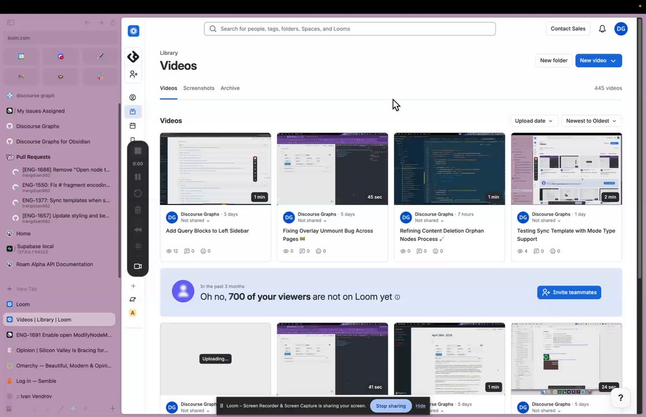The height and width of the screenshot is (417, 646).
Task: Open the invite people icon in sidebar
Action: 133,74
